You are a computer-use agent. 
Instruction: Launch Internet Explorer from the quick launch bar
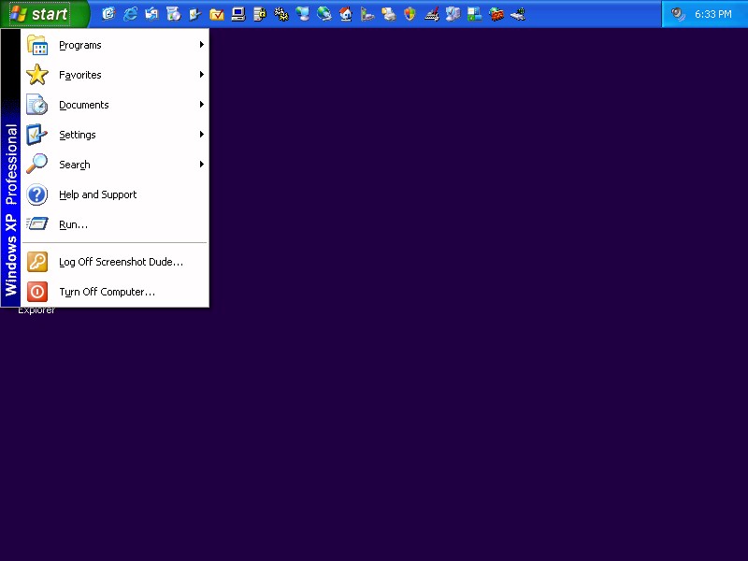(x=130, y=14)
